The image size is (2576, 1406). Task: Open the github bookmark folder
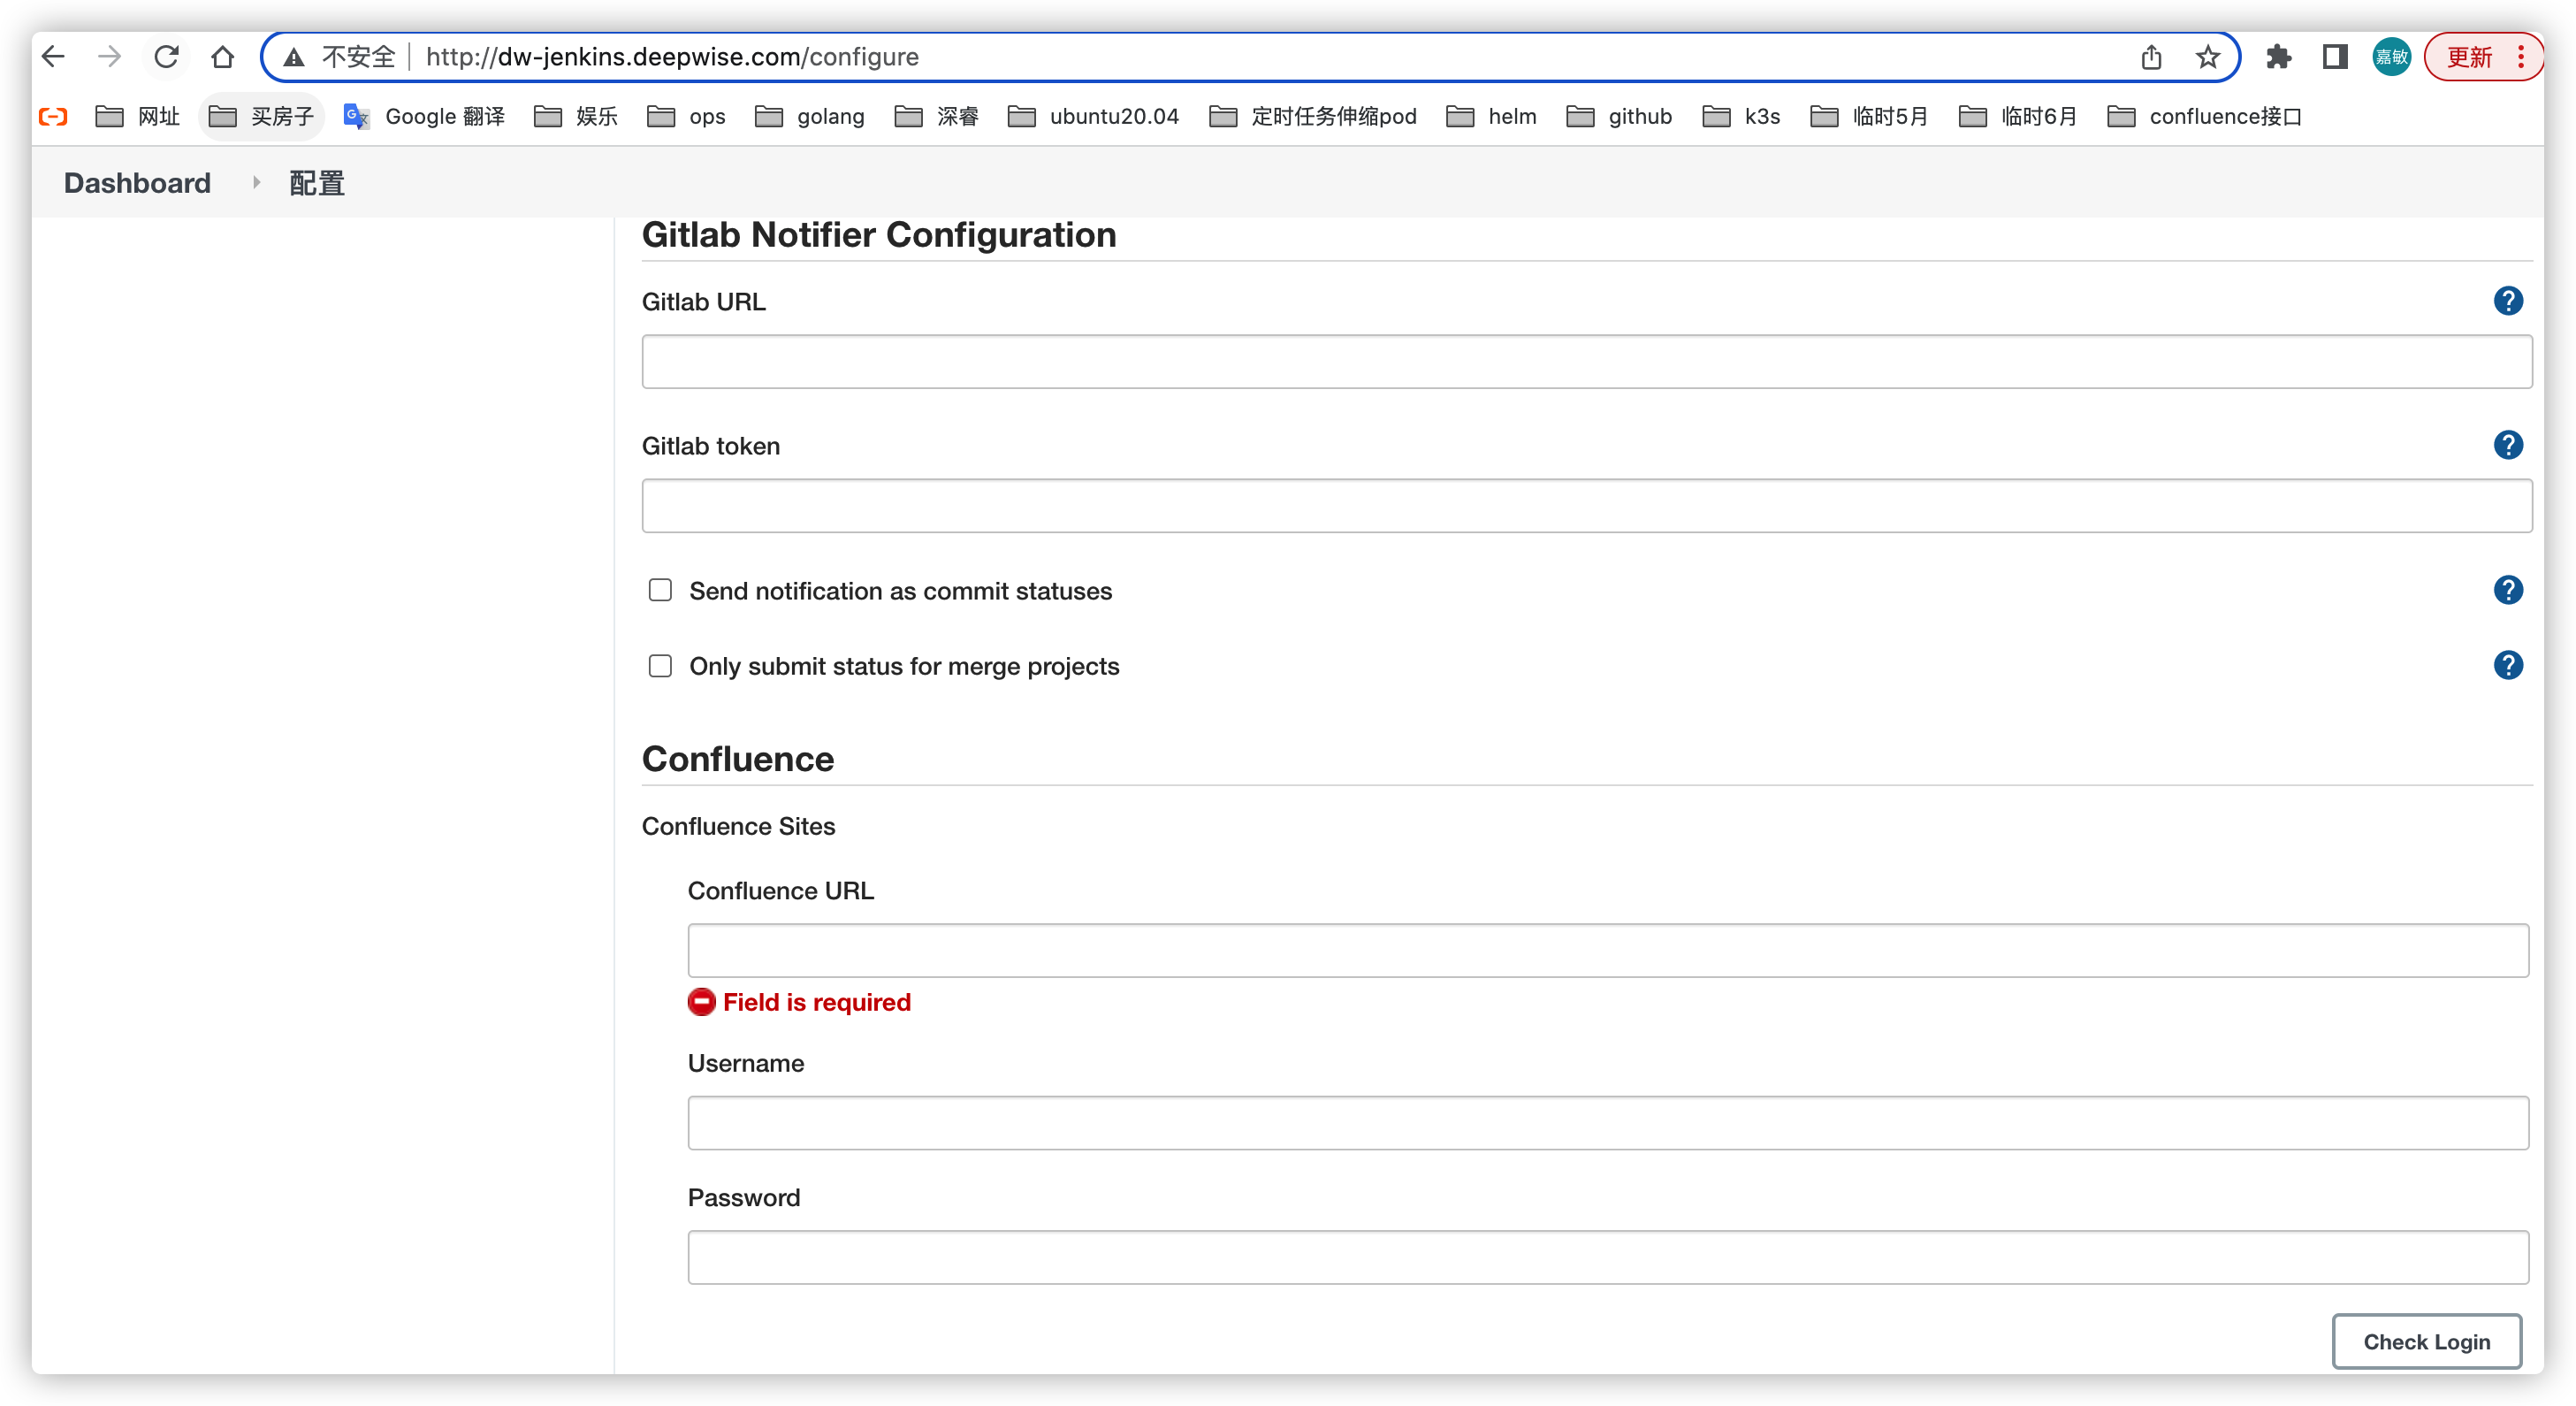(1619, 117)
